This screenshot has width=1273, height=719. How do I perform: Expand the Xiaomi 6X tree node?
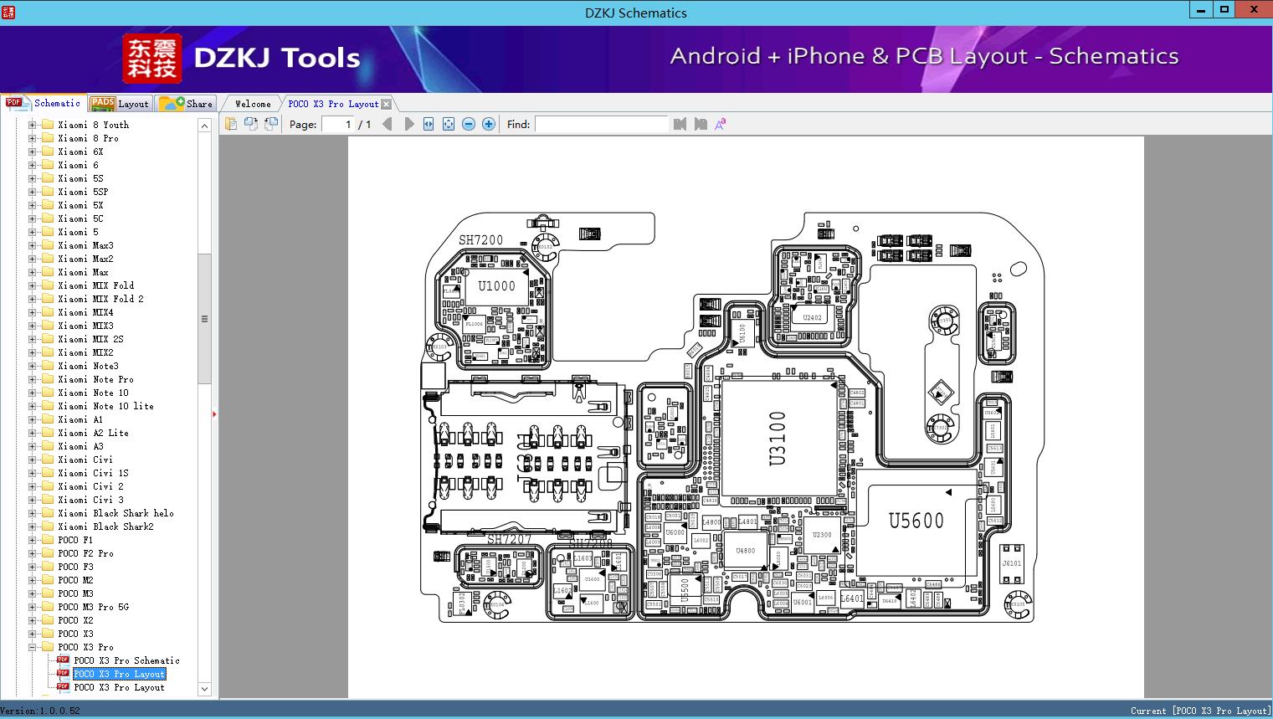(x=33, y=152)
